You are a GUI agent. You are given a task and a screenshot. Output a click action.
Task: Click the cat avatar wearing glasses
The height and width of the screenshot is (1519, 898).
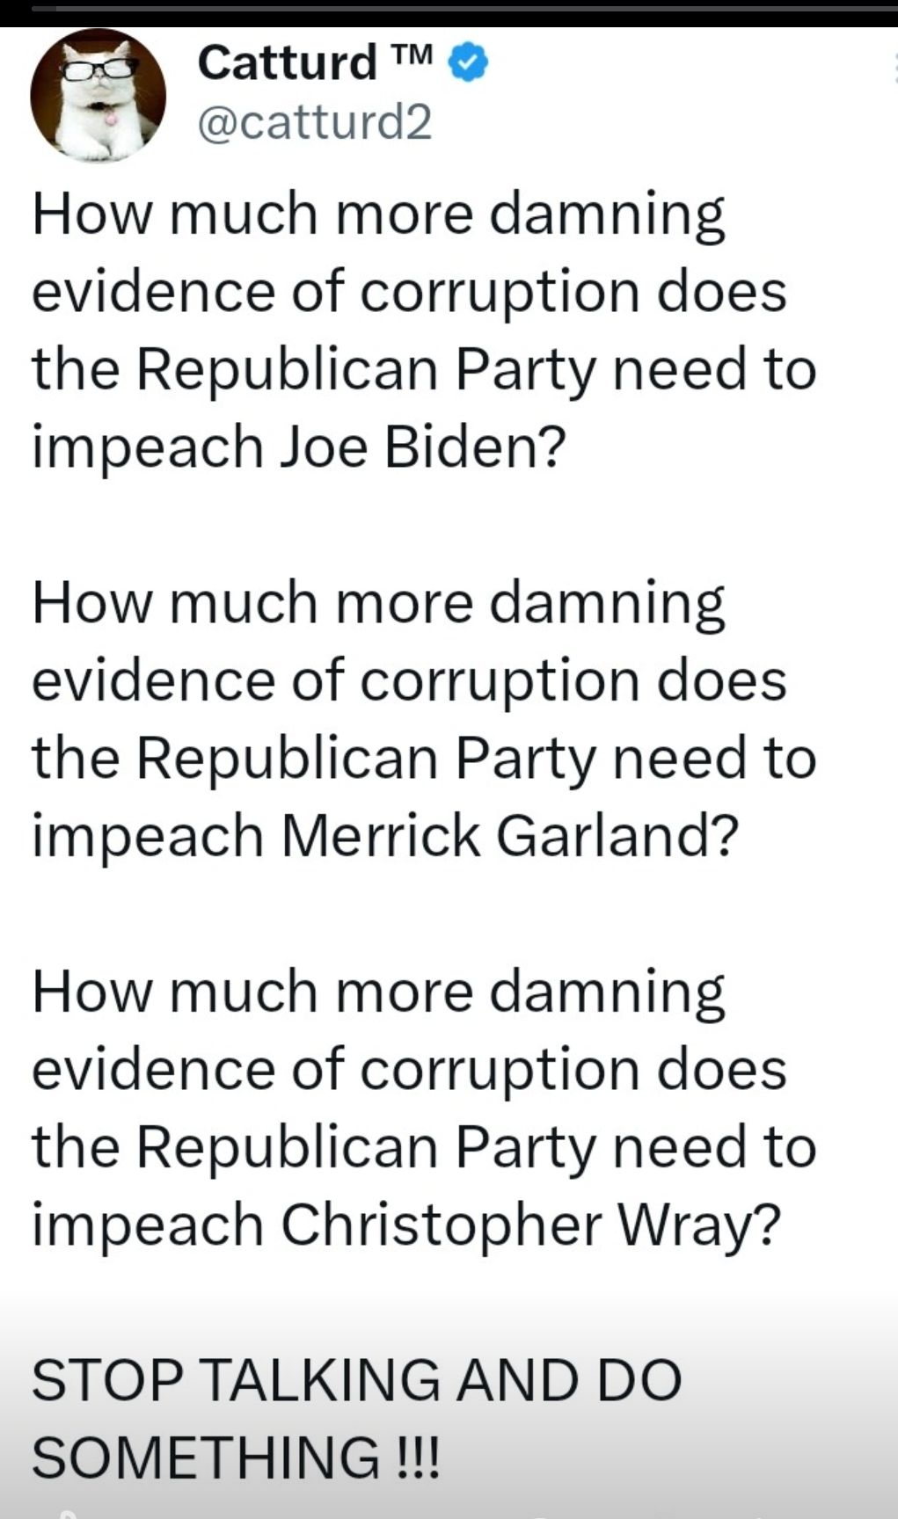[x=97, y=97]
